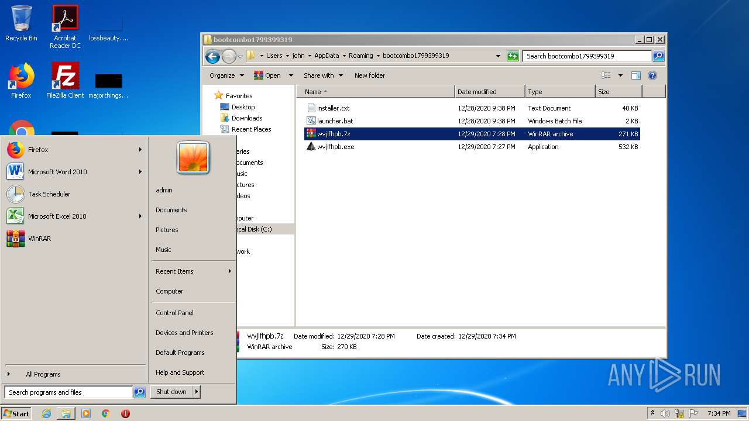
Task: Expand Recent Items submenu arrow
Action: tap(230, 271)
